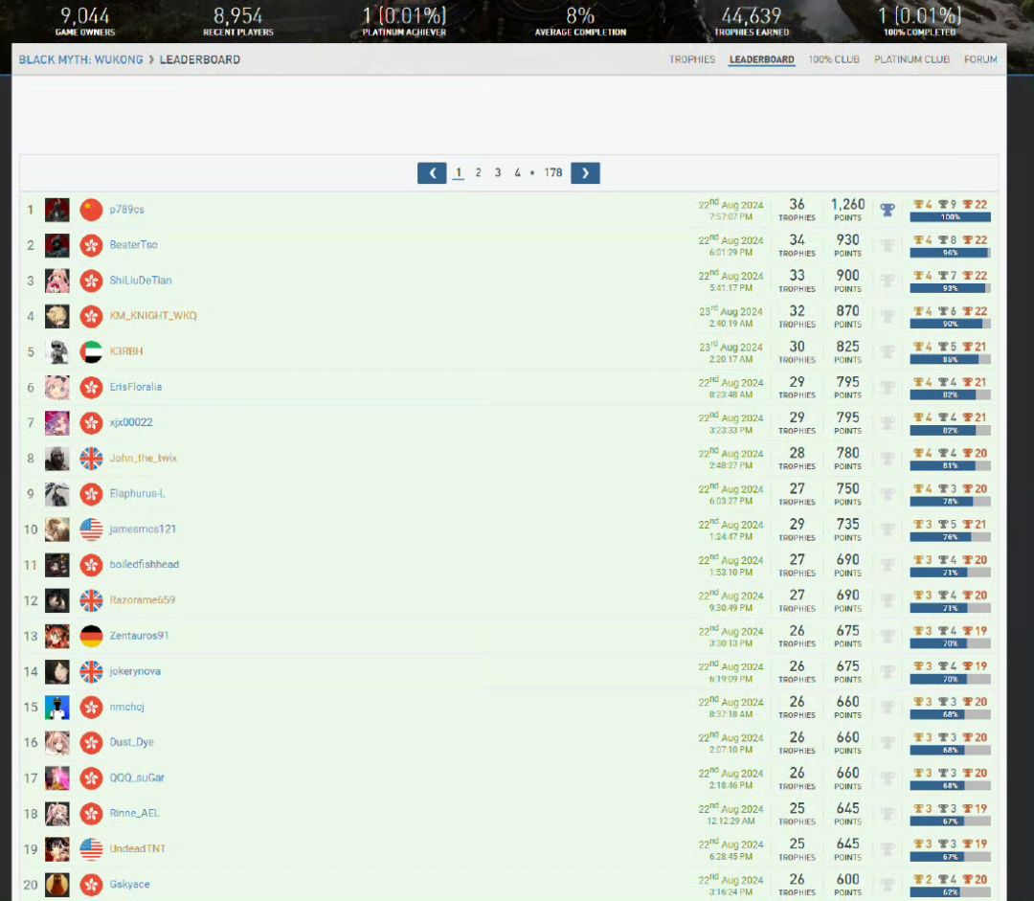Open Zentauros91 player profile
This screenshot has height=901, width=1034.
139,635
